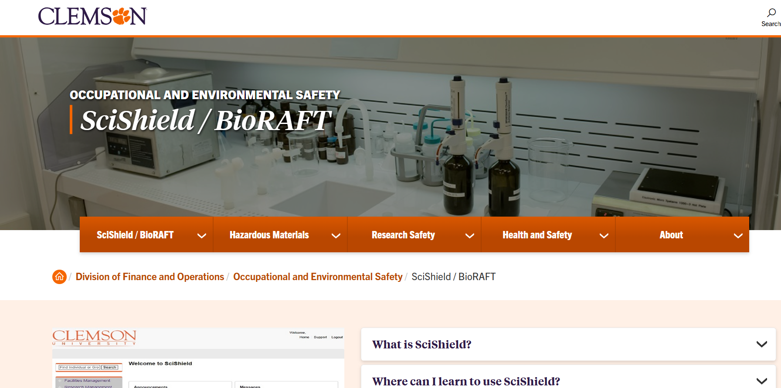Expand the chevron beside About
This screenshot has width=781, height=388.
738,236
